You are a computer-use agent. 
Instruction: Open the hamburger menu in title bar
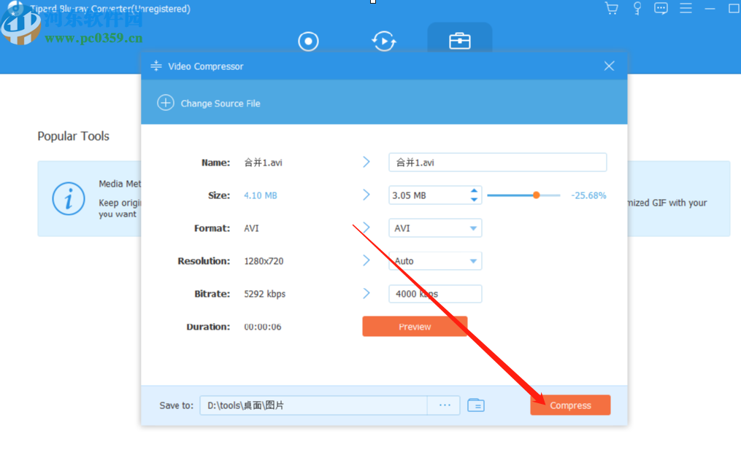point(686,8)
